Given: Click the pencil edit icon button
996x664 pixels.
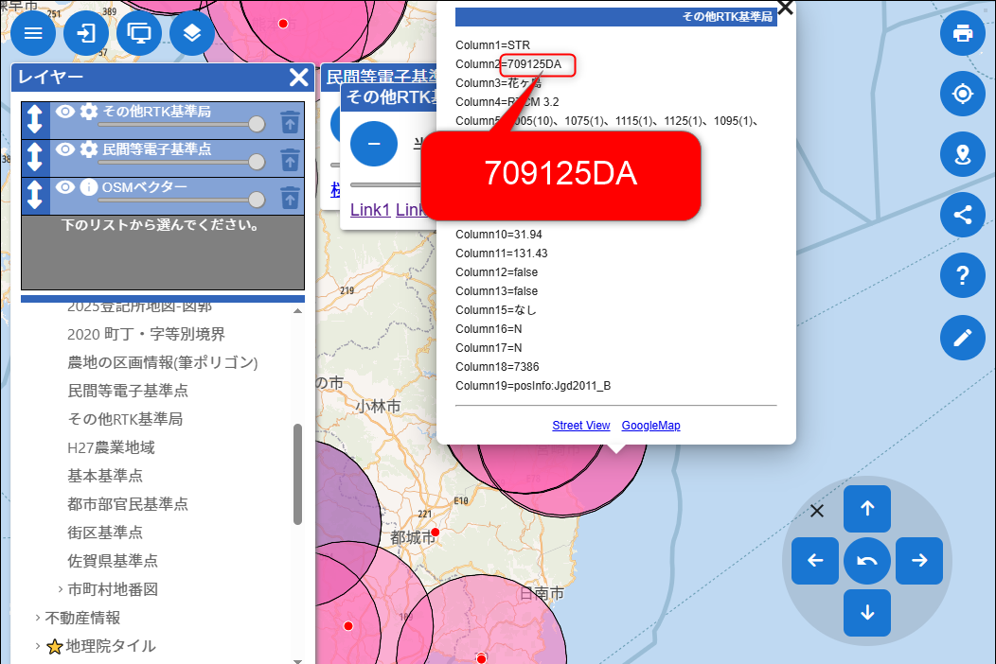Looking at the screenshot, I should click(x=963, y=336).
